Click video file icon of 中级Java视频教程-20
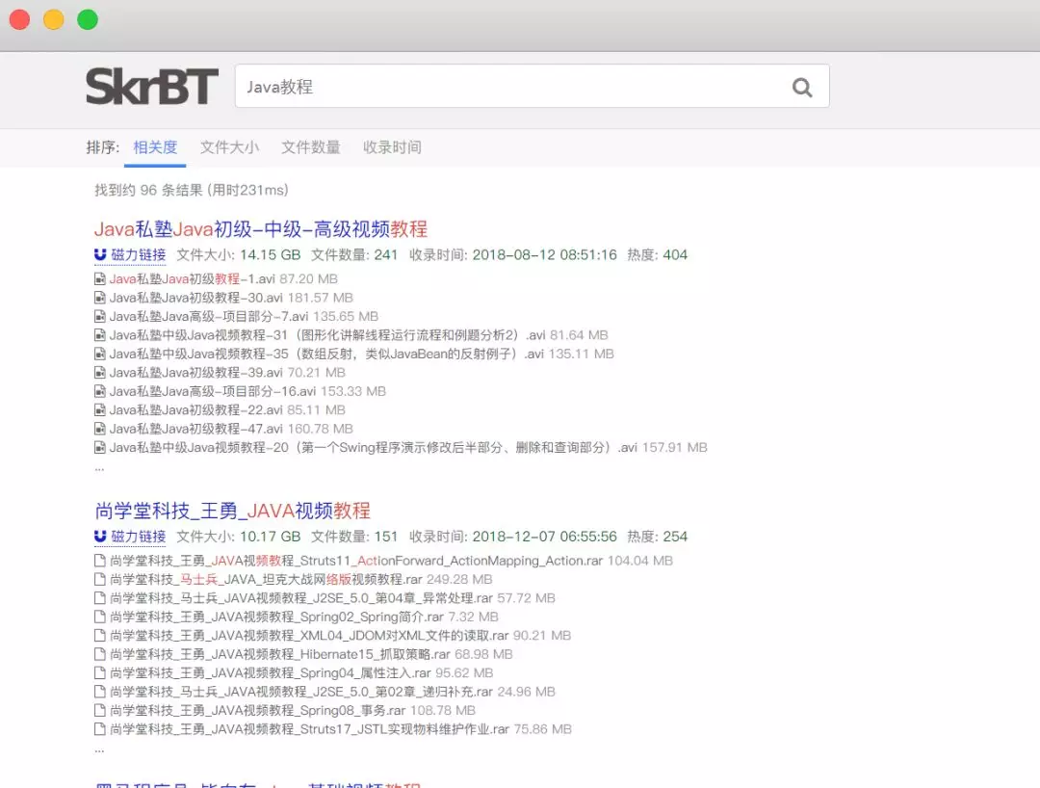 click(99, 448)
